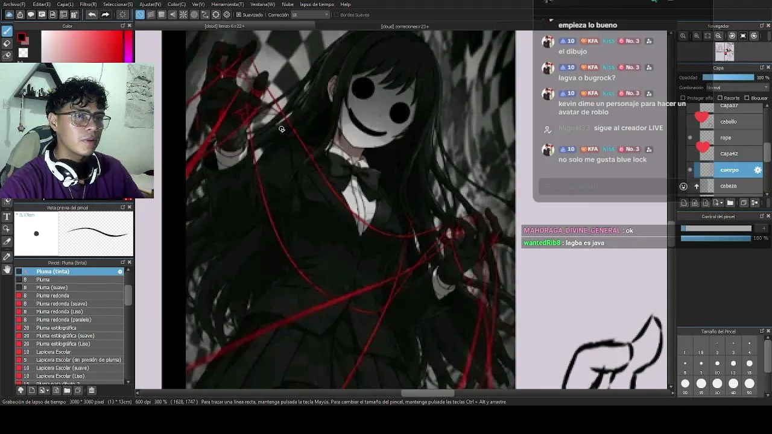The image size is (772, 434).
Task: Select the Eraser tool in the left toolbar
Action: 7,43
